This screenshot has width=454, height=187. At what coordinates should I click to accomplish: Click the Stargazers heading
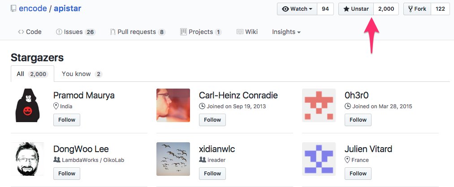pos(37,58)
